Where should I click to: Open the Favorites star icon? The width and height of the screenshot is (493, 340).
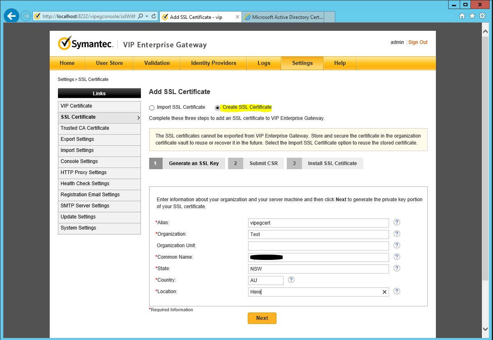click(472, 16)
